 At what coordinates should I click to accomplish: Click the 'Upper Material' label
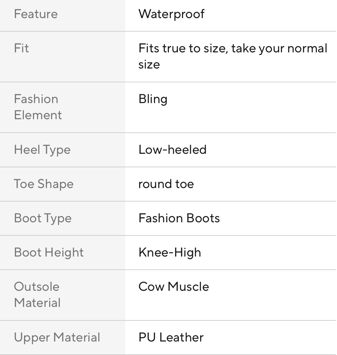click(57, 338)
